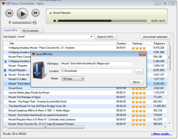Sort by the Duration column header

tap(124, 43)
